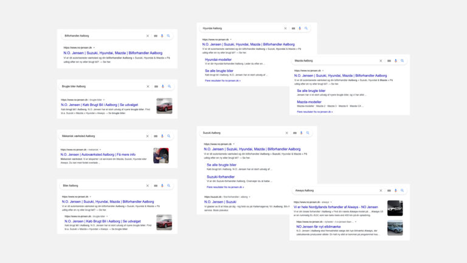Click microphone icon in 'Mazda Aalborg' search bar
This screenshot has width=467, height=263.
point(396,61)
